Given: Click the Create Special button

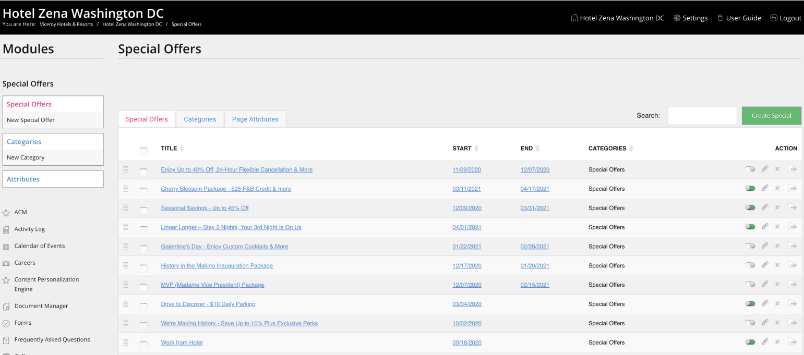Looking at the screenshot, I should [771, 116].
